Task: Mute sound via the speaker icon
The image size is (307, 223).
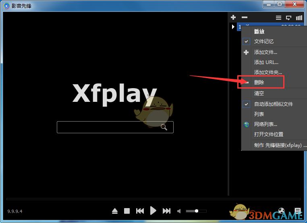Action: (179, 211)
